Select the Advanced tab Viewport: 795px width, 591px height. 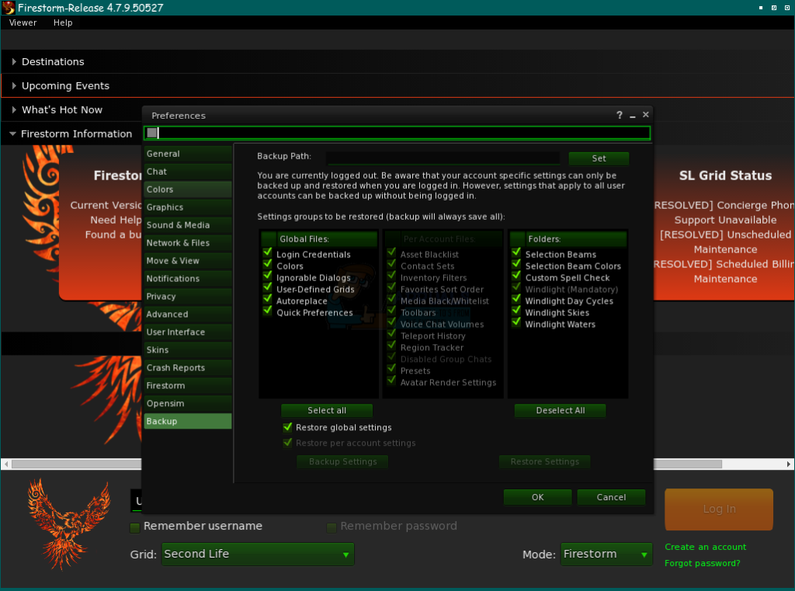point(188,314)
